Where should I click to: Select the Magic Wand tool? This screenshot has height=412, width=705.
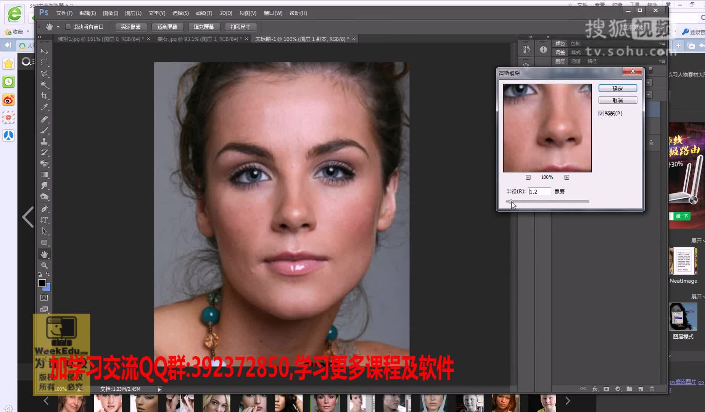[44, 85]
